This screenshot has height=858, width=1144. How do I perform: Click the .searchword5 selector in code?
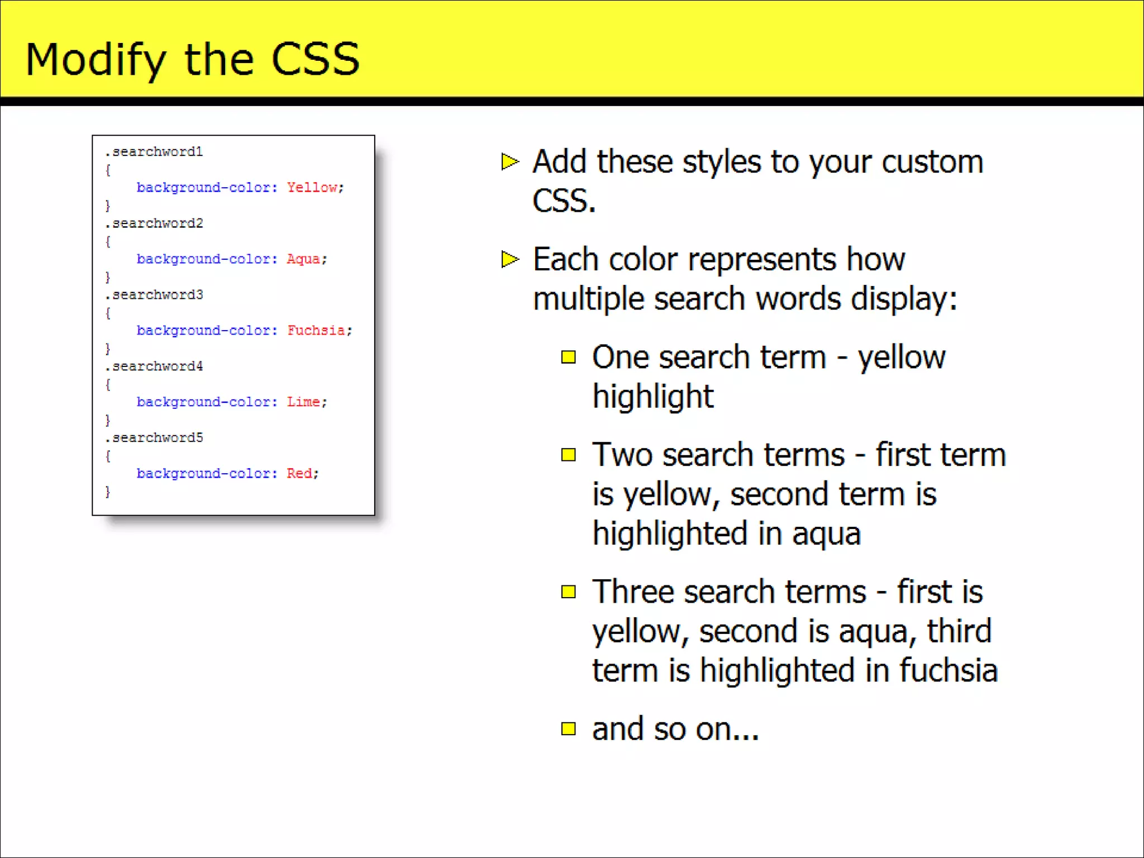(x=154, y=438)
